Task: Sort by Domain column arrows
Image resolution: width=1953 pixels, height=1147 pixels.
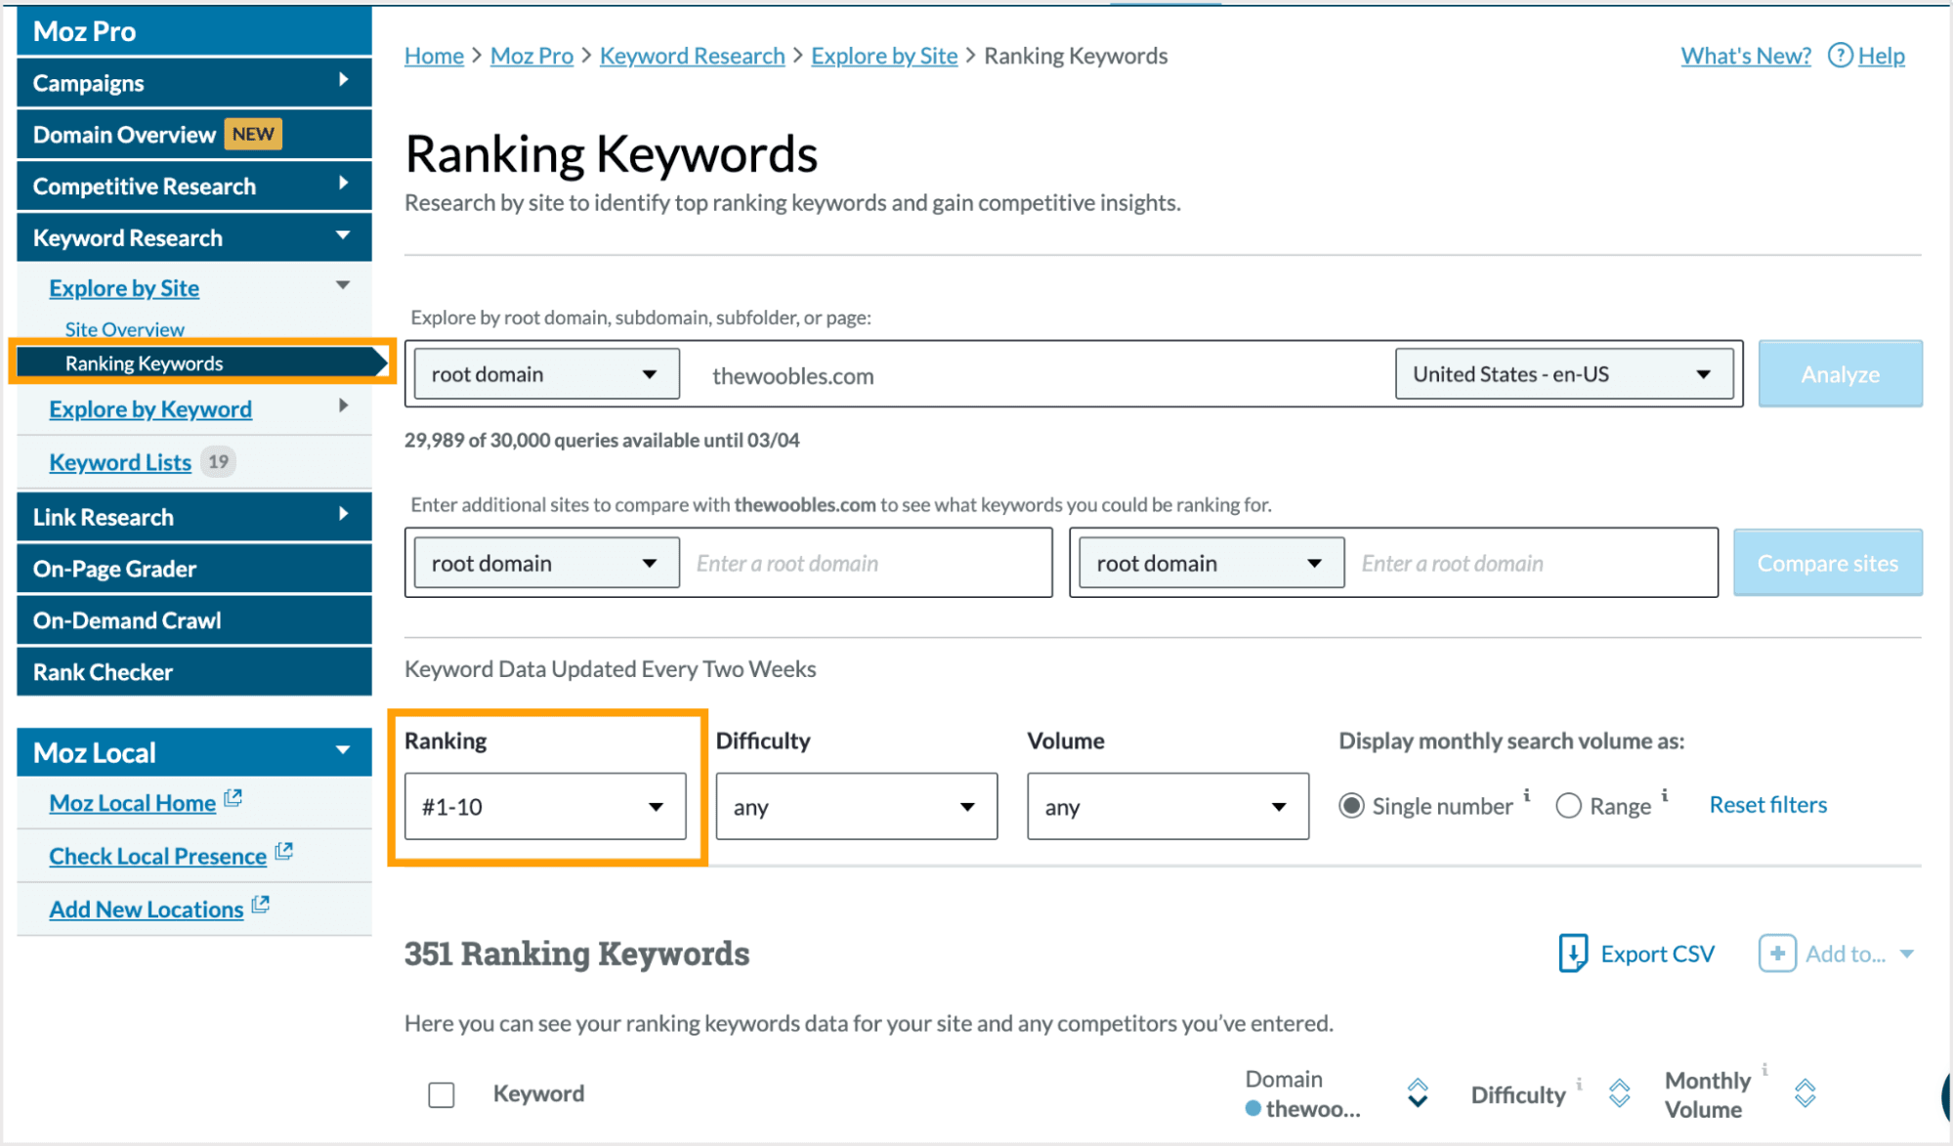Action: coord(1418,1093)
